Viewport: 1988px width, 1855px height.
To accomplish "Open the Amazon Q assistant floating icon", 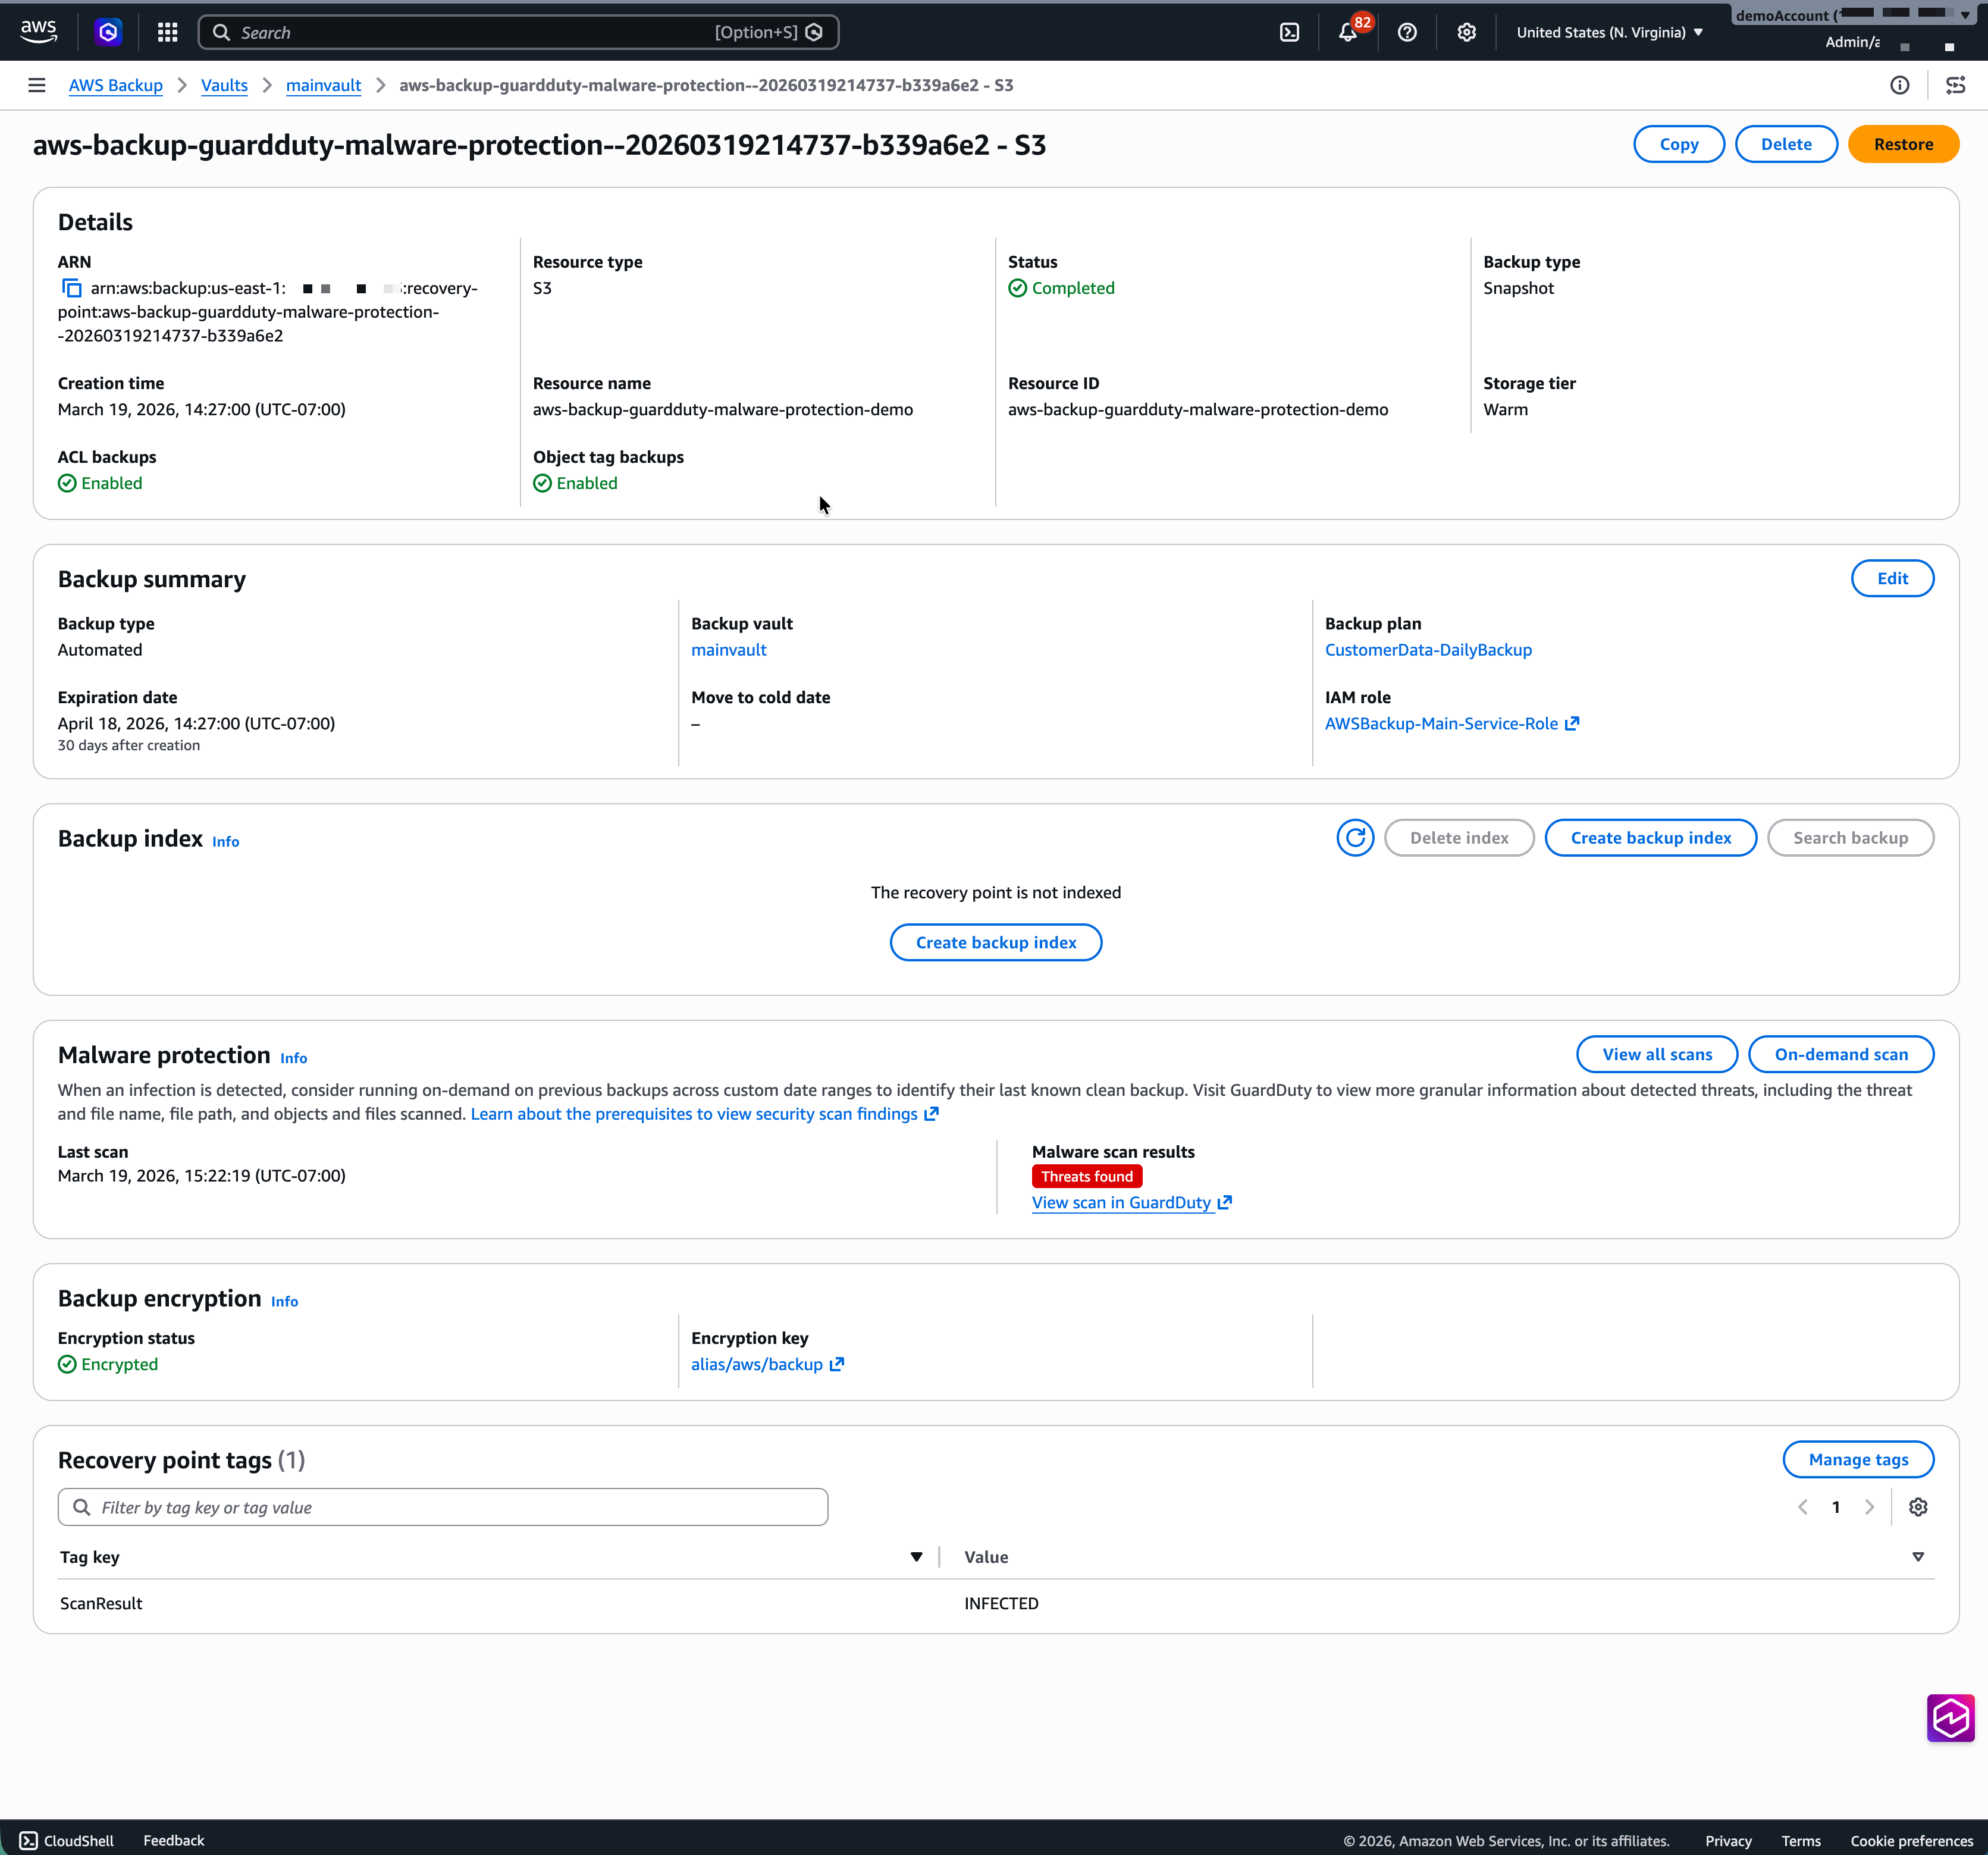I will (x=1950, y=1718).
